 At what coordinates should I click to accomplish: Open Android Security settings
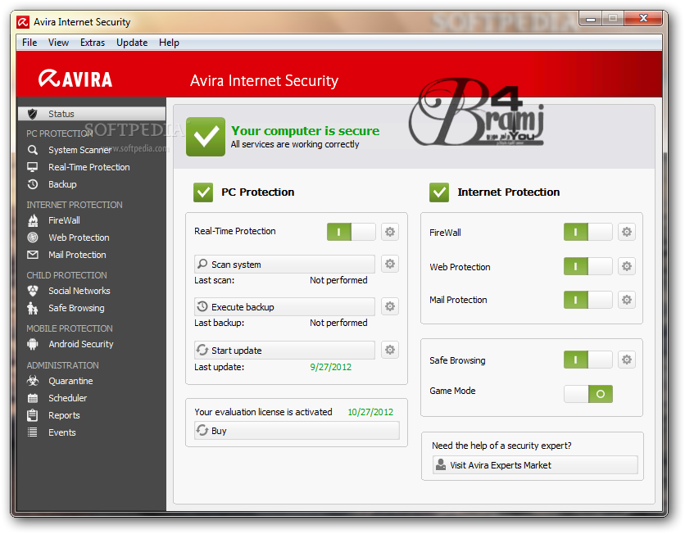[78, 344]
